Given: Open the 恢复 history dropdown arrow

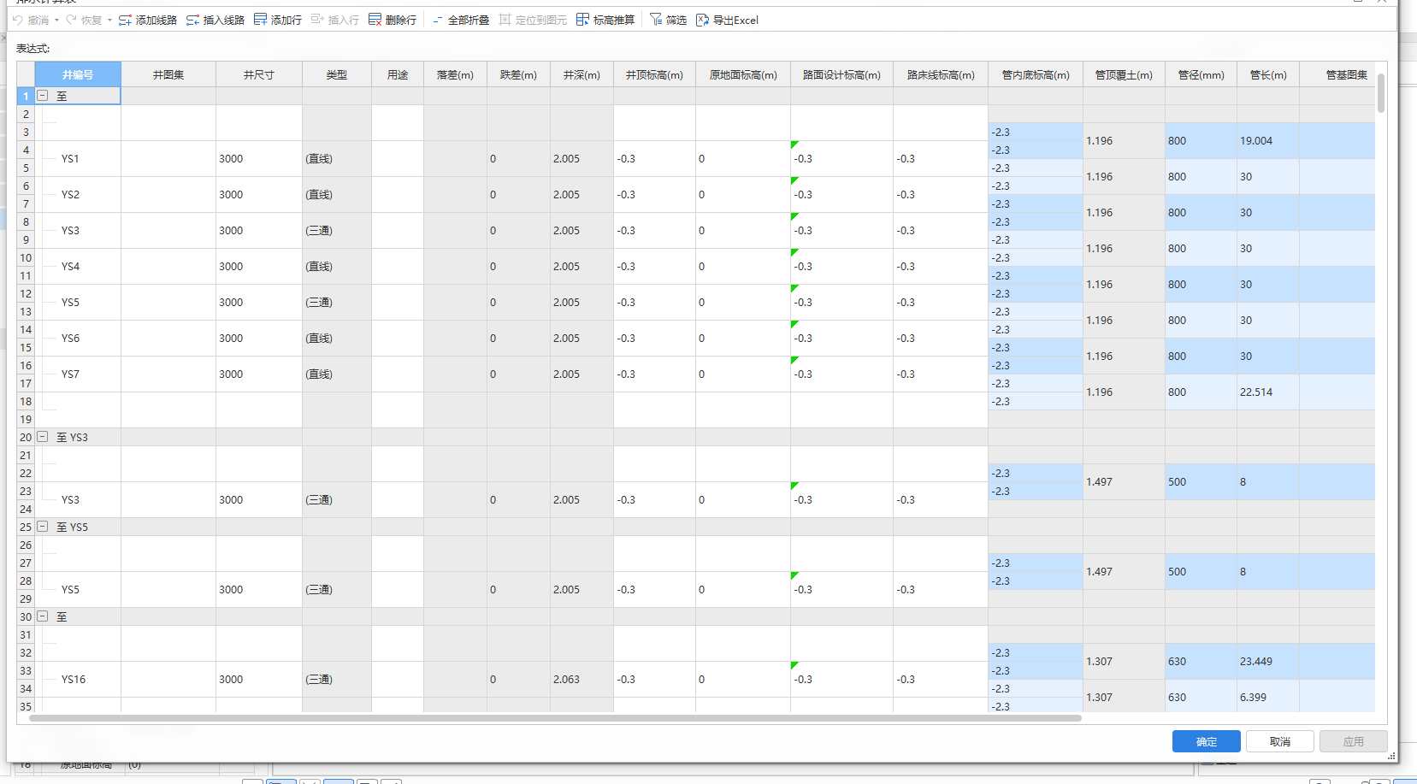Looking at the screenshot, I should click(x=109, y=20).
